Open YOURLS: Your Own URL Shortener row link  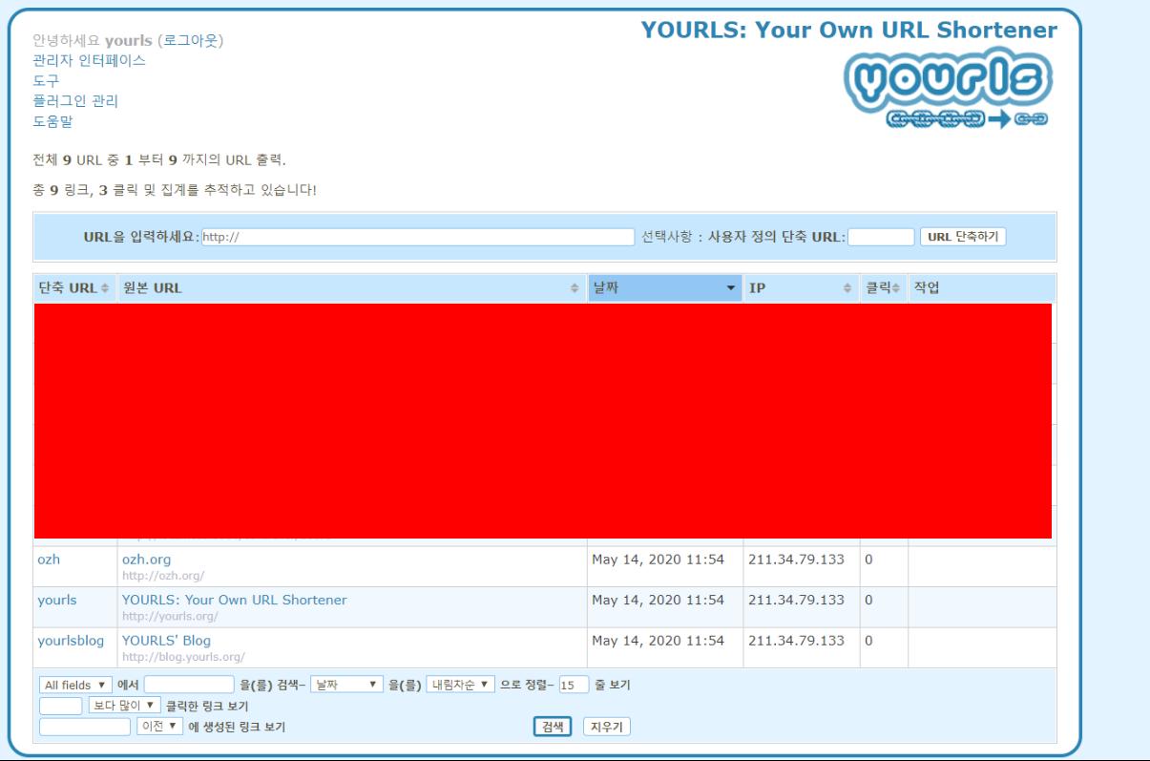[x=235, y=600]
